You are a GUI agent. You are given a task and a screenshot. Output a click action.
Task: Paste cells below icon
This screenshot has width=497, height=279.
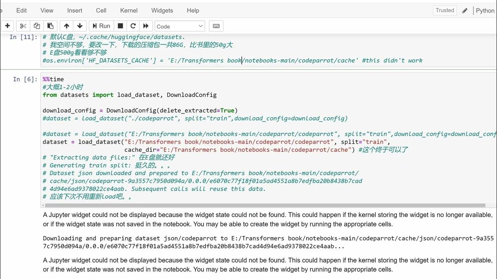point(50,26)
